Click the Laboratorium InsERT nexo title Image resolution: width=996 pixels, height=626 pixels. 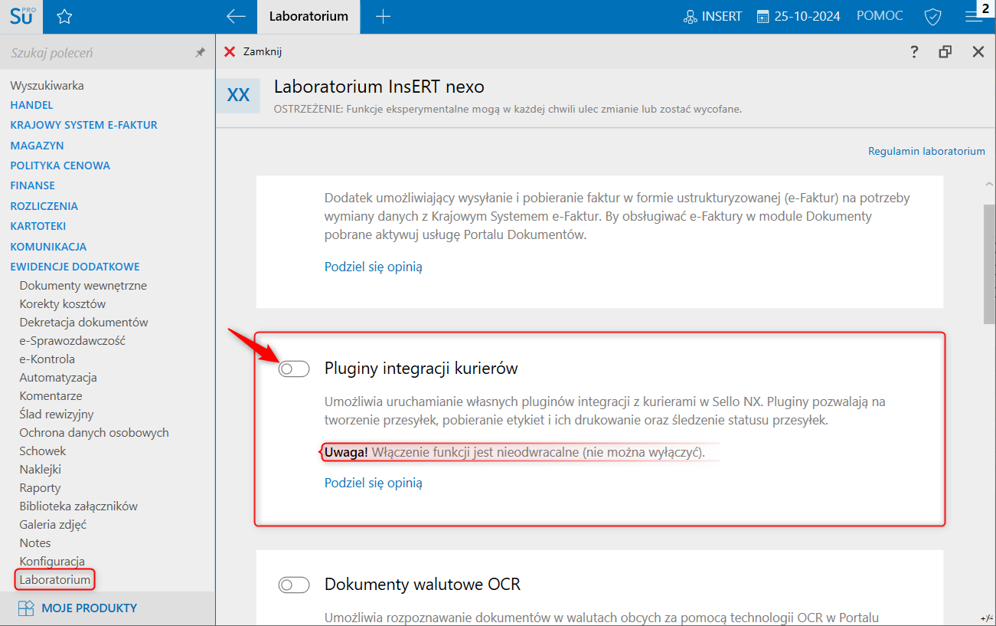[x=379, y=87]
